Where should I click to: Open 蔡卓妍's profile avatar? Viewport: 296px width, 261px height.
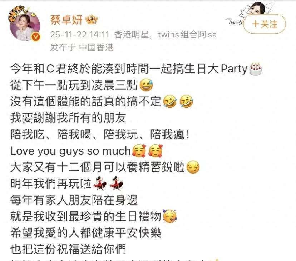pos(25,26)
